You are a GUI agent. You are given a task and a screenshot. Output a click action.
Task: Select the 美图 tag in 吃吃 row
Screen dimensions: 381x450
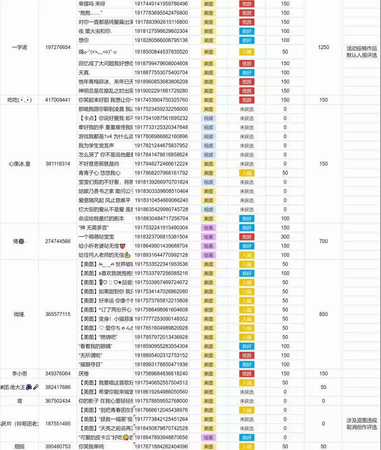coord(208,100)
